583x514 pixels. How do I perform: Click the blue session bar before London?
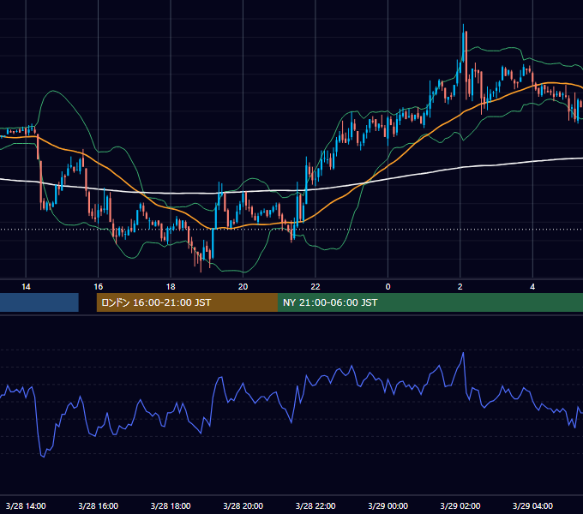[x=39, y=302]
